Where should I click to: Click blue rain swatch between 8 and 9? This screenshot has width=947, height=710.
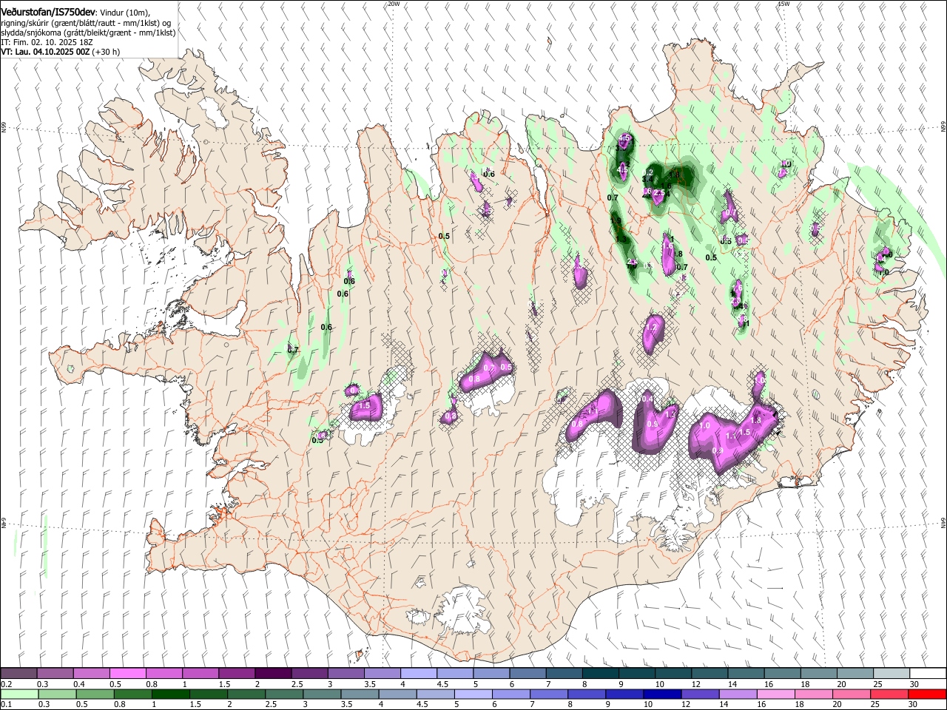click(587, 694)
